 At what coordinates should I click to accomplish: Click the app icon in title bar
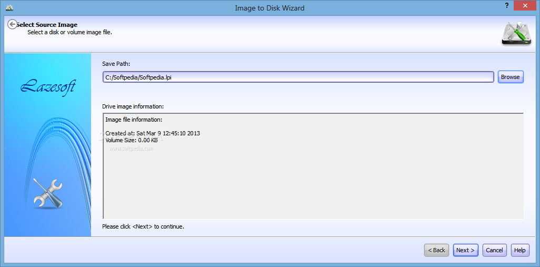click(9, 7)
